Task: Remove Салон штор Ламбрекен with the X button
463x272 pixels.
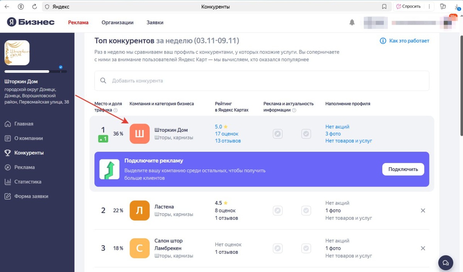Action: click(x=423, y=248)
